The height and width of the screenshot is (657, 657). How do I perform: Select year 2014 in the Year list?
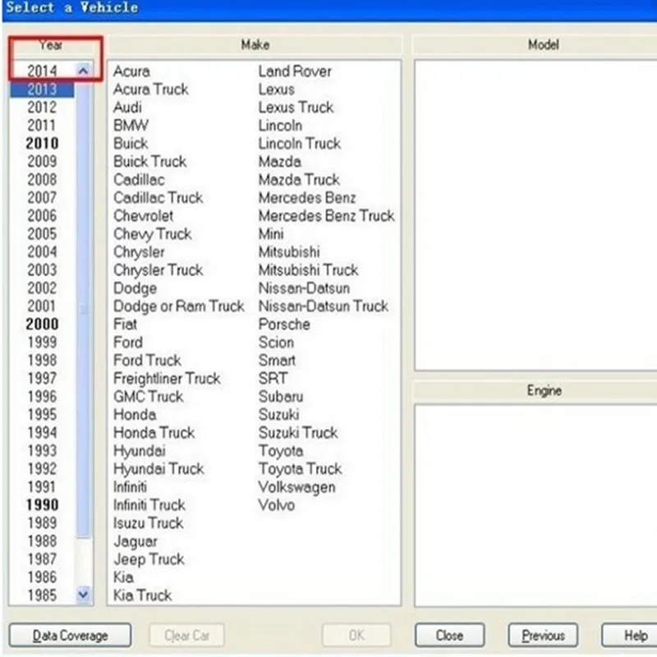click(x=41, y=71)
